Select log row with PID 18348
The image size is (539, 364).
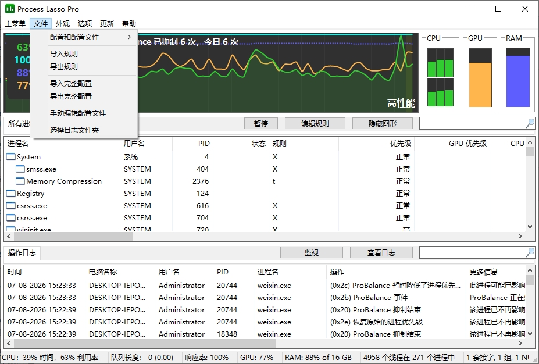point(265,334)
